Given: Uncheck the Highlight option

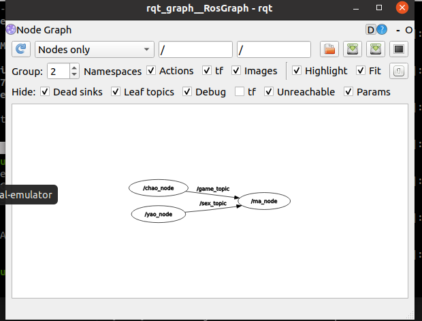Looking at the screenshot, I should [x=297, y=71].
